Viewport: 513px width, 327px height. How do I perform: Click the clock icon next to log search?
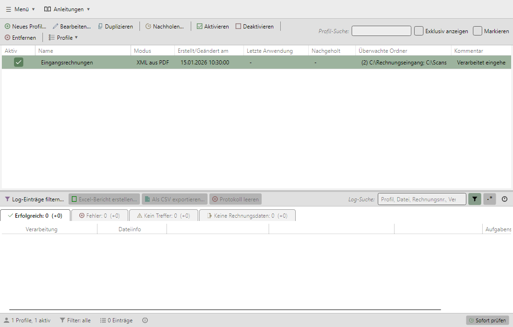click(x=505, y=199)
